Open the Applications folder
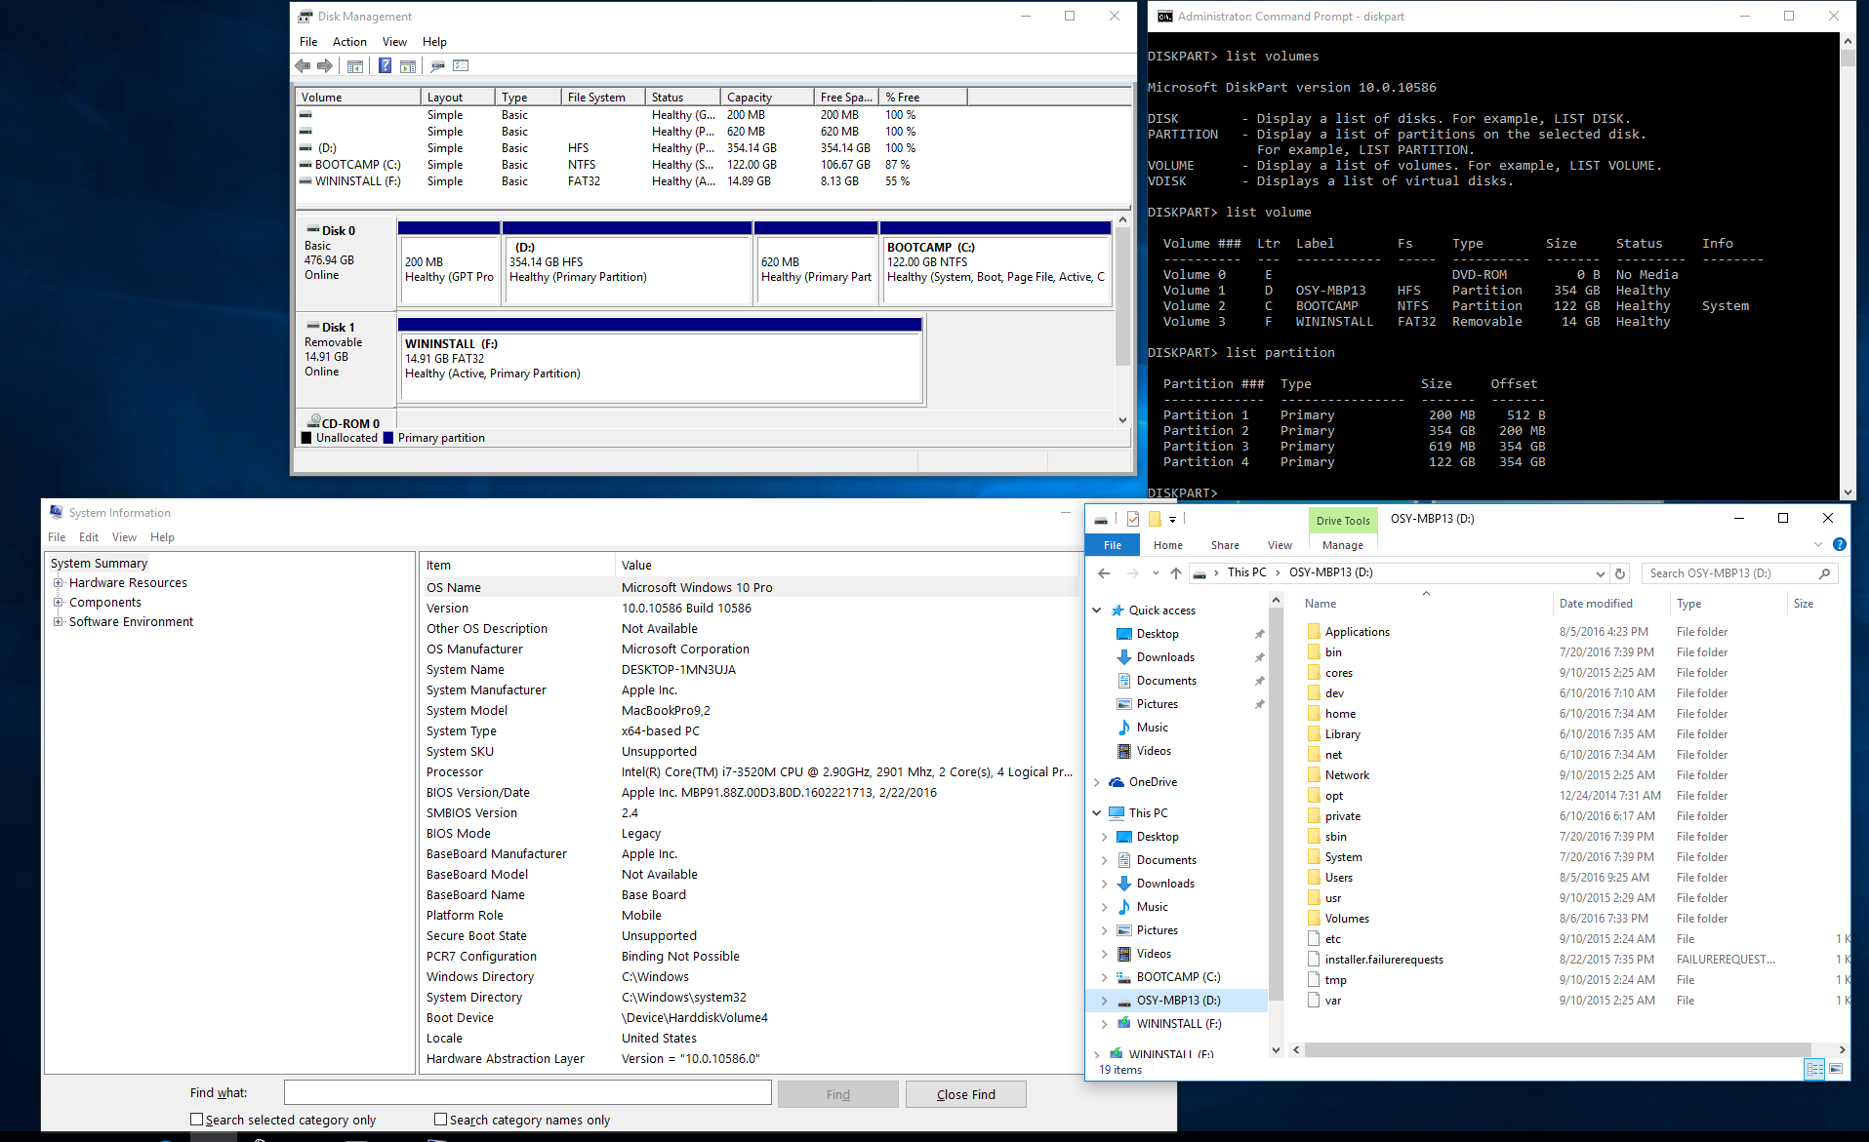This screenshot has width=1869, height=1142. (x=1357, y=632)
